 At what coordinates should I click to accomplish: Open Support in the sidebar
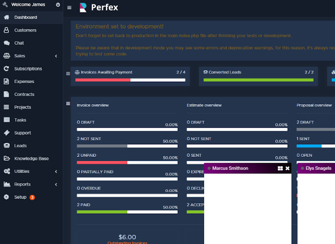click(x=31, y=133)
